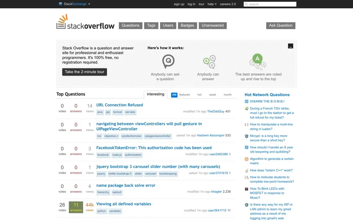Open careers 2.0 link
The image size is (353, 220).
click(x=228, y=4)
